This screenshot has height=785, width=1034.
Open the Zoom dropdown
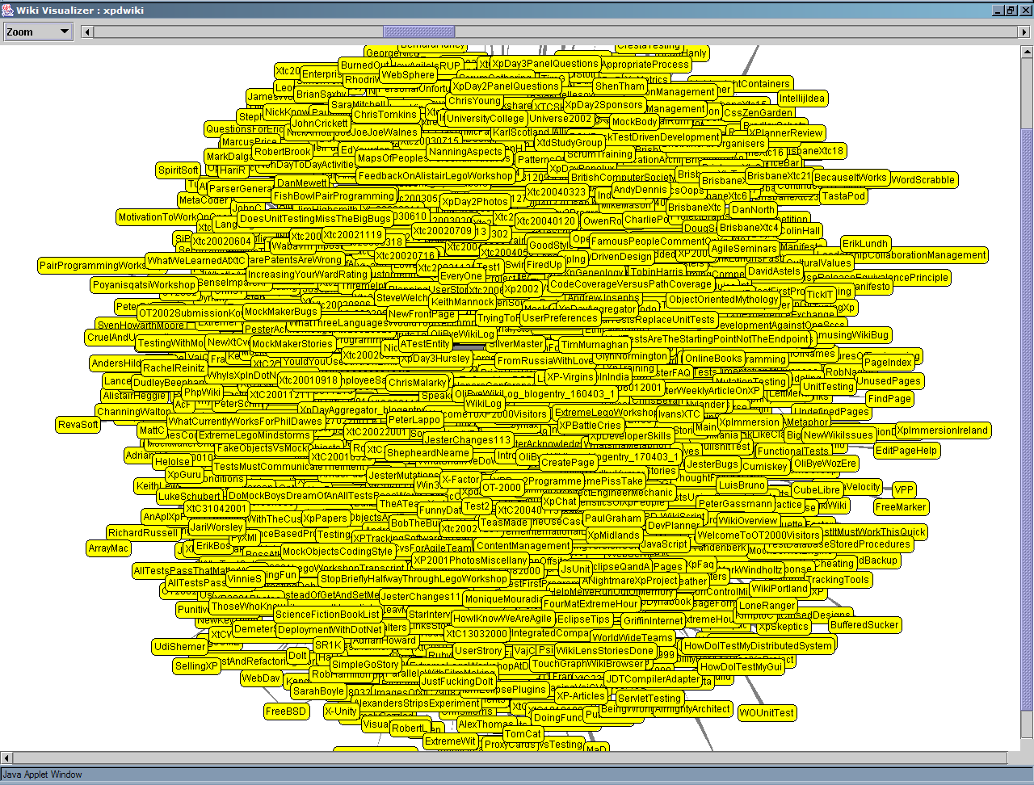pyautogui.click(x=38, y=32)
